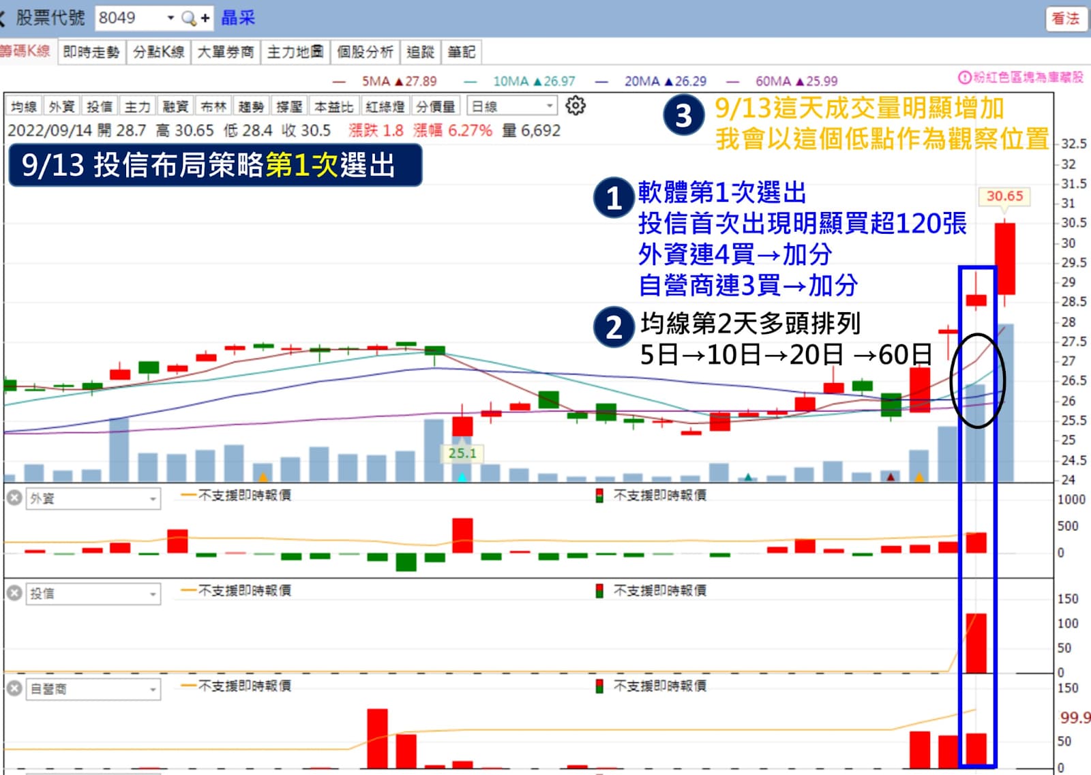Click the 99.9 value on 自營商 axis

point(1075,717)
